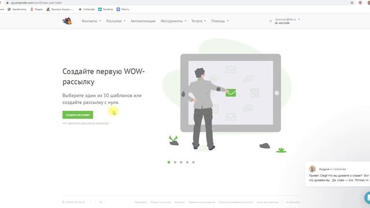Select the fifth carousel dot

pyautogui.click(x=193, y=162)
